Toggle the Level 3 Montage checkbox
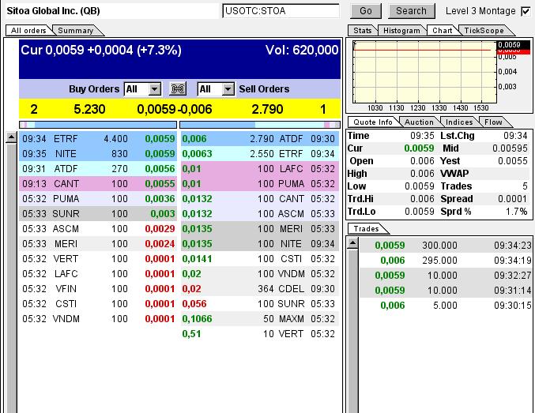The height and width of the screenshot is (413, 535). (526, 11)
